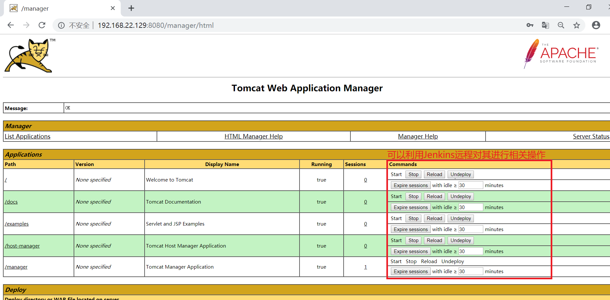Expire sessions for /examples
The height and width of the screenshot is (300, 610).
coord(411,229)
